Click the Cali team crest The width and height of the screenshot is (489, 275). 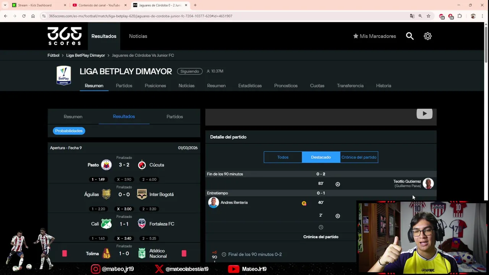pyautogui.click(x=106, y=224)
